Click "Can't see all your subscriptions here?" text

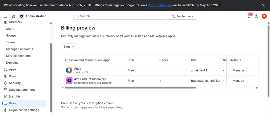(x=87, y=103)
